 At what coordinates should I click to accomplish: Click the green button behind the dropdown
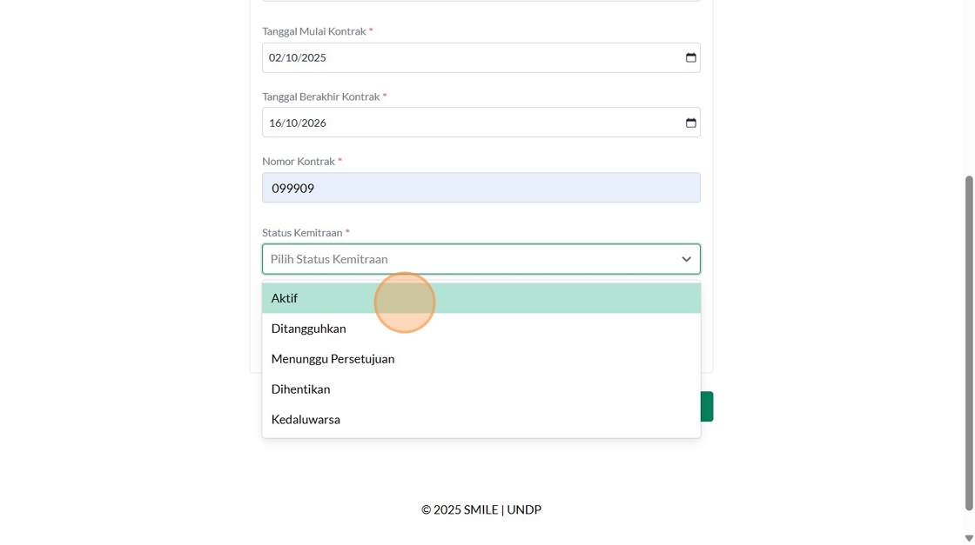point(707,407)
